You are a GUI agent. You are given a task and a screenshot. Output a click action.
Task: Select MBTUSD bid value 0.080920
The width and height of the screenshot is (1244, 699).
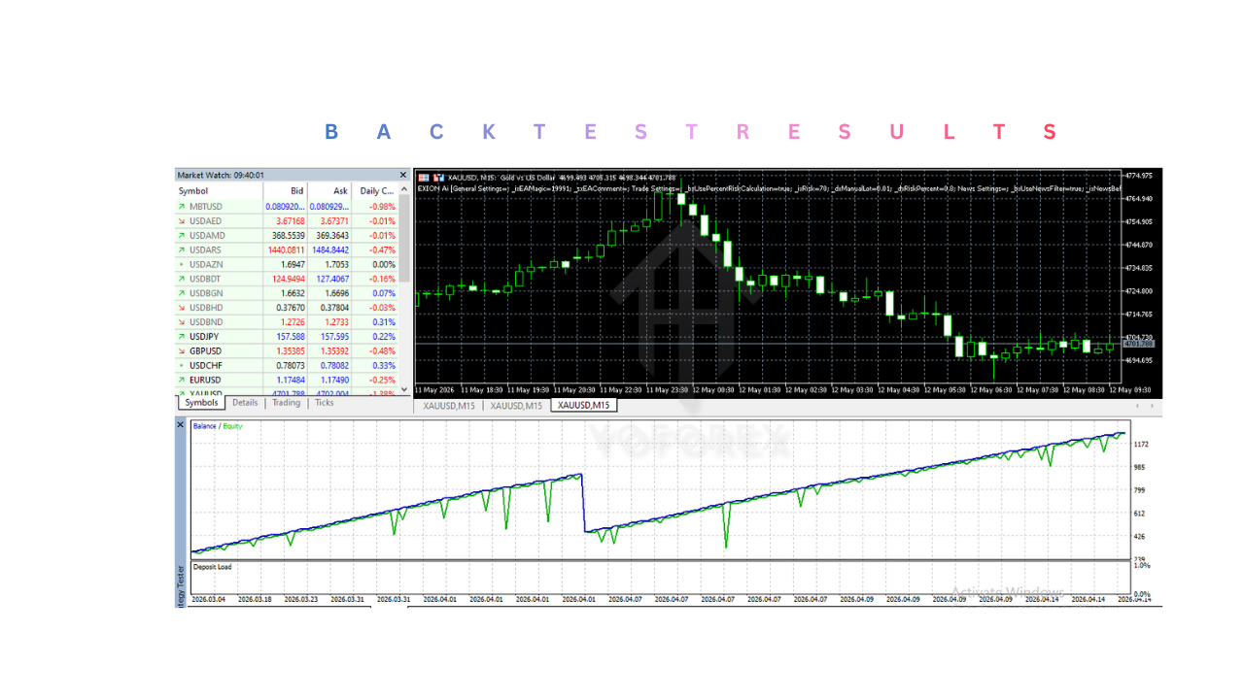[285, 207]
